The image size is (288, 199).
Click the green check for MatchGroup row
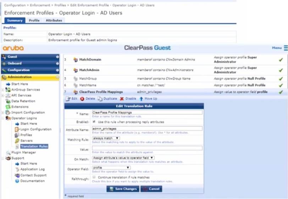click(x=281, y=79)
